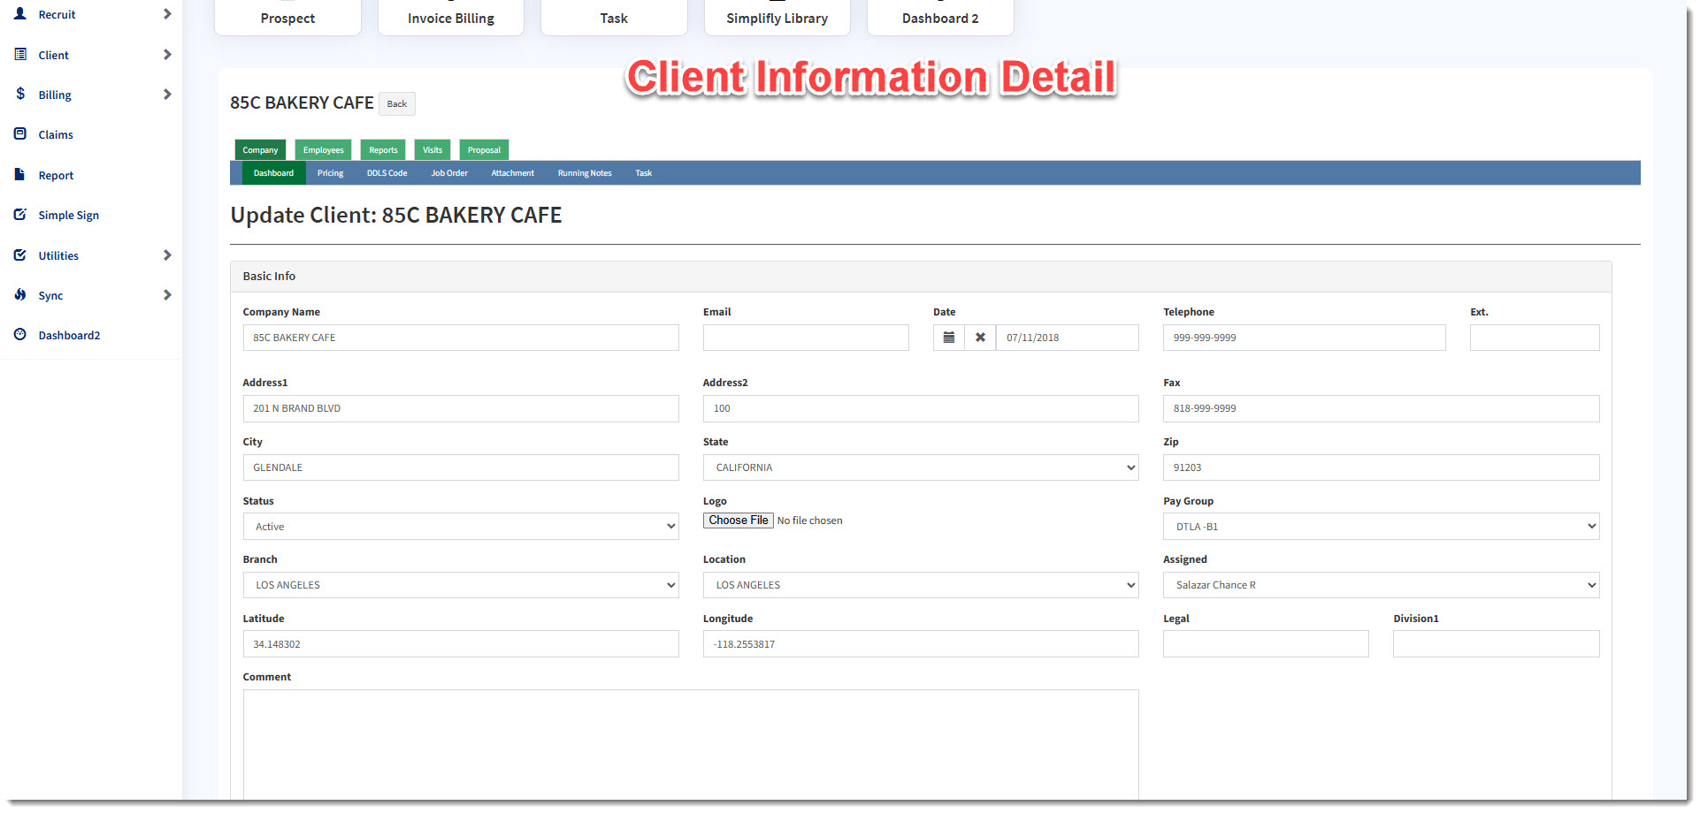Go to the Pricing sub-tab
Screen dimensions: 1700x813
[330, 173]
